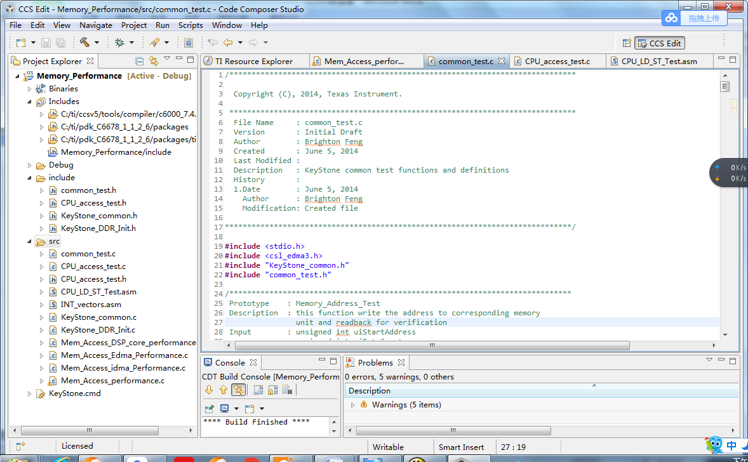748x462 pixels.
Task: Select the CCS Edit perspective button
Action: pyautogui.click(x=660, y=43)
